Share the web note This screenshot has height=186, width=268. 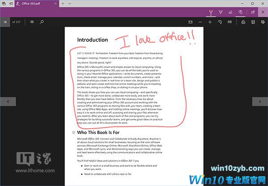(x=253, y=12)
